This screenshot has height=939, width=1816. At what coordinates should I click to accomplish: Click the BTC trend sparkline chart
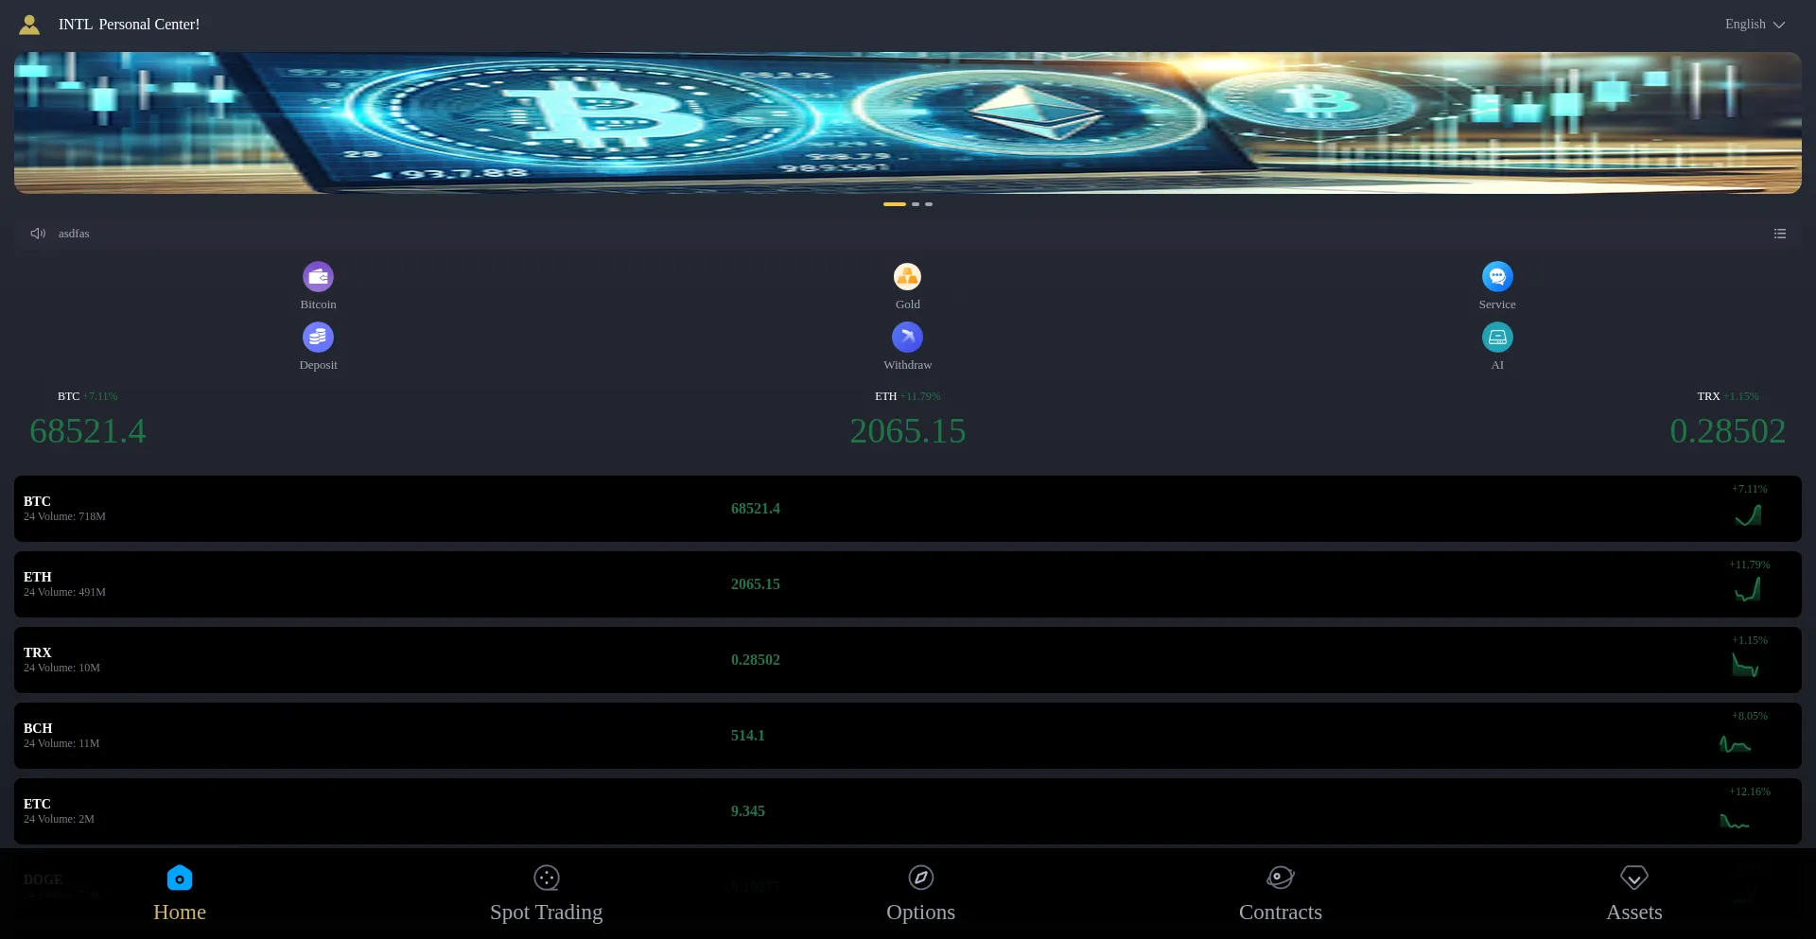click(1748, 515)
